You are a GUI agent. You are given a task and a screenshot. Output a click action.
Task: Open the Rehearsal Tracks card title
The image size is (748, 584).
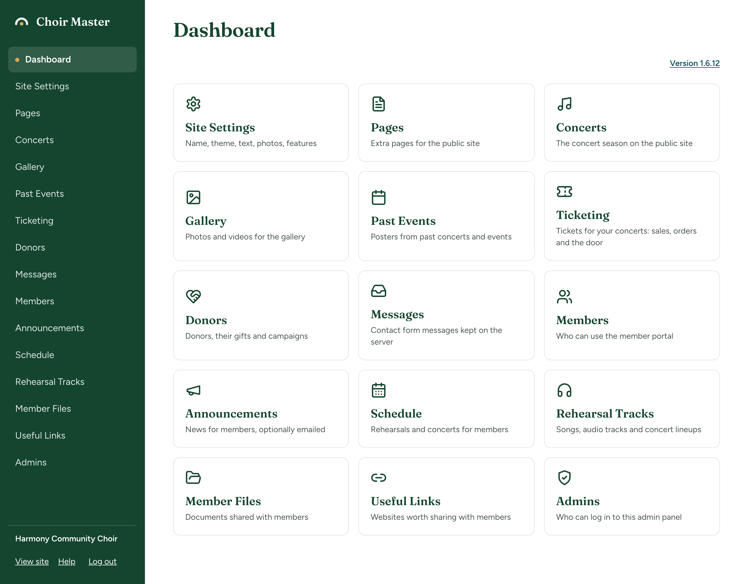pyautogui.click(x=605, y=413)
